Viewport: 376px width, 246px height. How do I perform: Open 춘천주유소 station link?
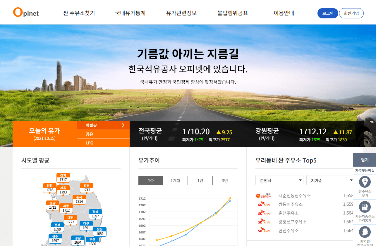point(289,213)
